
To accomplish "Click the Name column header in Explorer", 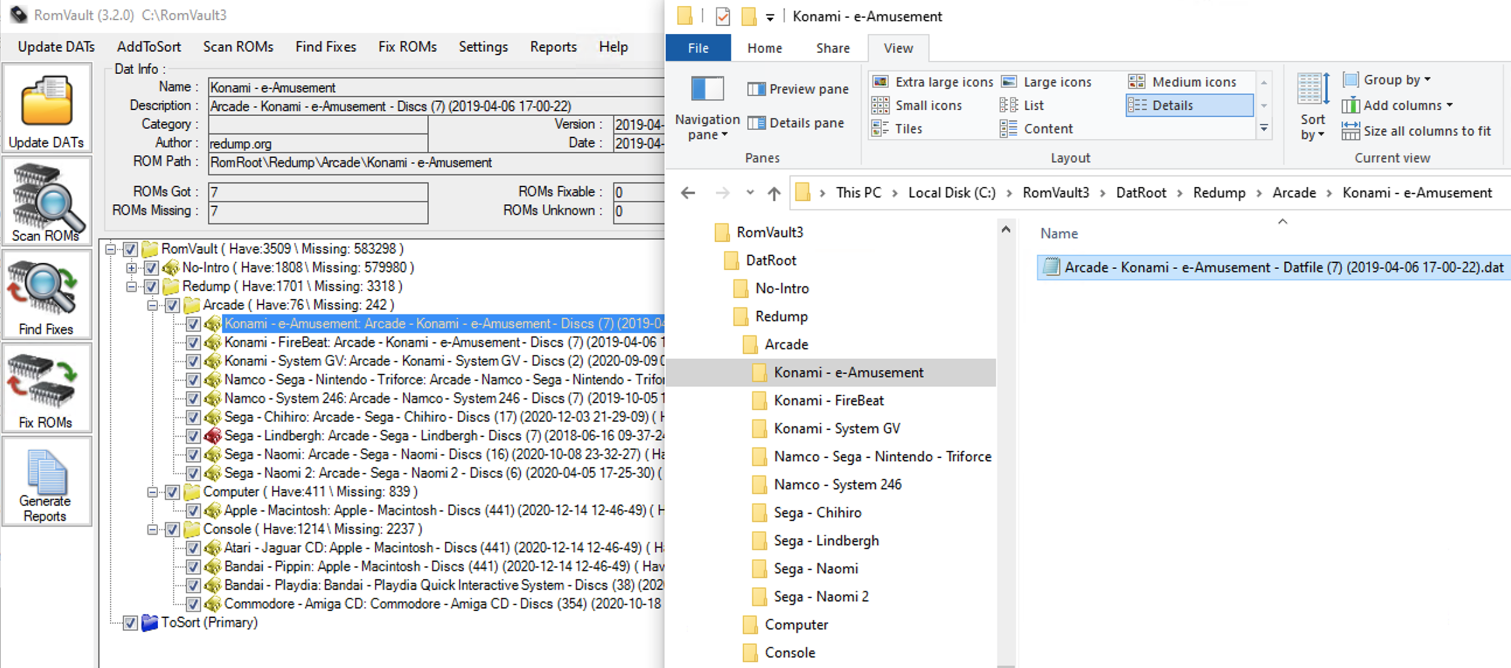I will [x=1059, y=234].
